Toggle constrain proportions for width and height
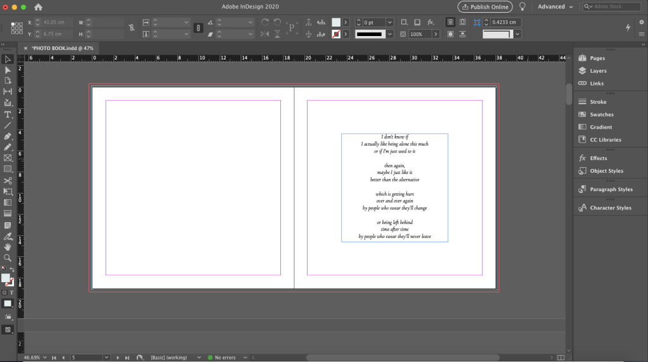 pyautogui.click(x=132, y=28)
